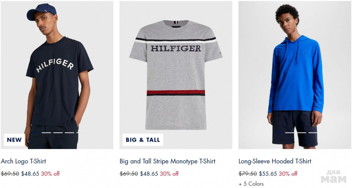Viewport: 352px width, 188px height.
Task: Show the second image of Arch Logo T-Shirt carousel
Action: click(x=46, y=133)
